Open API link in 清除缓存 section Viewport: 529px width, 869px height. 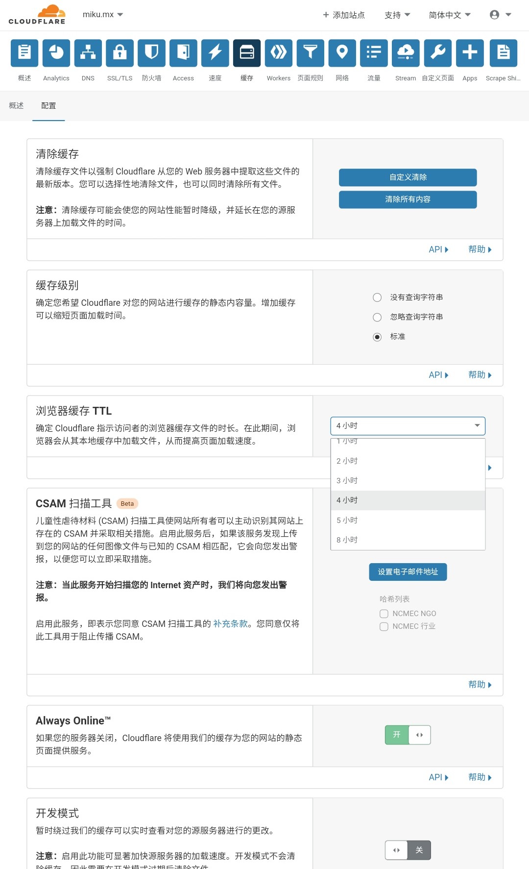pyautogui.click(x=438, y=249)
